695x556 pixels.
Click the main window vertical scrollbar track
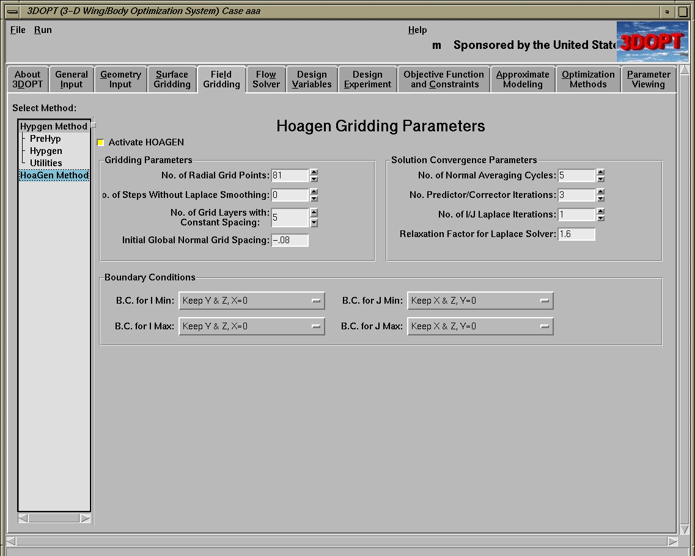(684, 299)
